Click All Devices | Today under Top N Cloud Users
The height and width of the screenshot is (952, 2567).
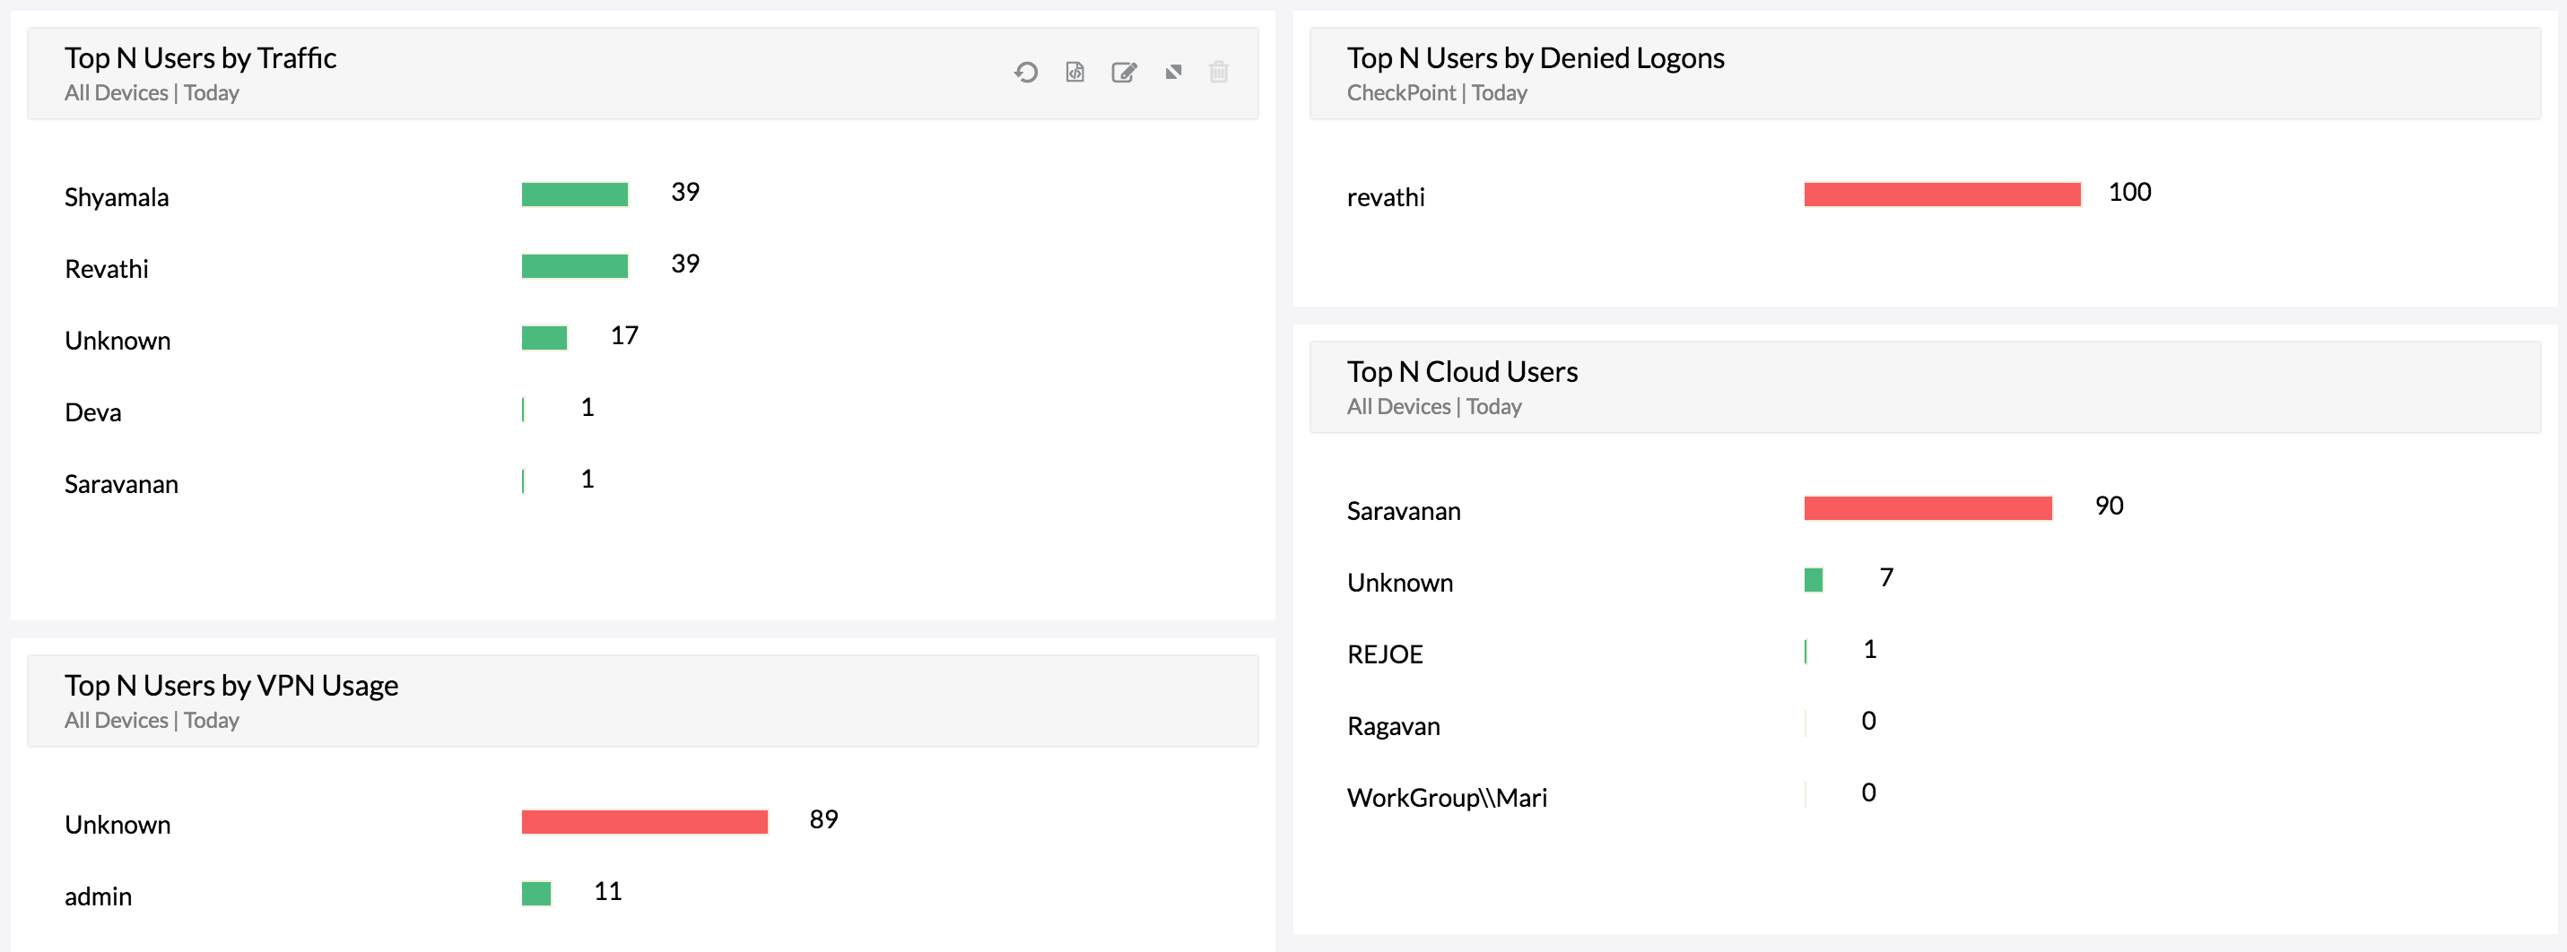[1434, 406]
